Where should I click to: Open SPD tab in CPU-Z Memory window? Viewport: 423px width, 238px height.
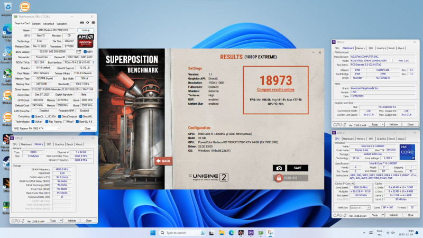(x=49, y=144)
